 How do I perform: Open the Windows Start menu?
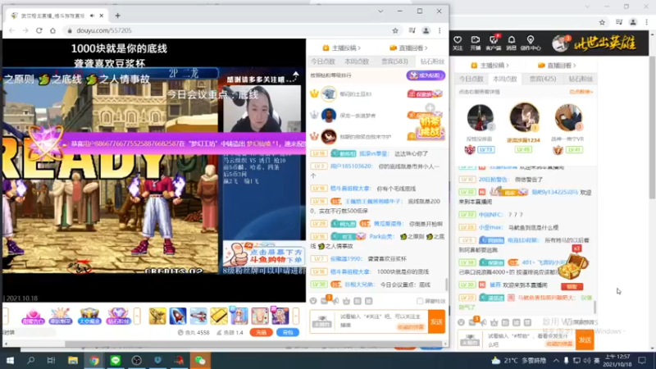click(10, 360)
